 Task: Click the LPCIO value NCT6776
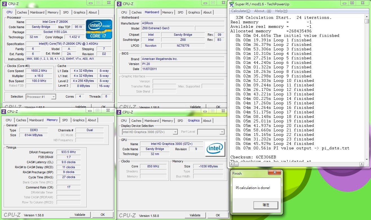pos(183,46)
